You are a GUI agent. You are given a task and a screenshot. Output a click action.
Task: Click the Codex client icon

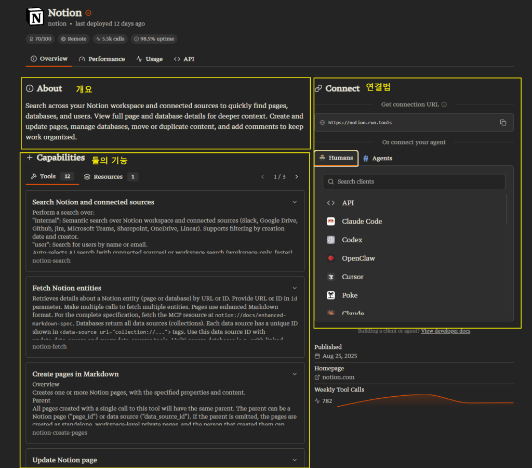click(x=331, y=240)
